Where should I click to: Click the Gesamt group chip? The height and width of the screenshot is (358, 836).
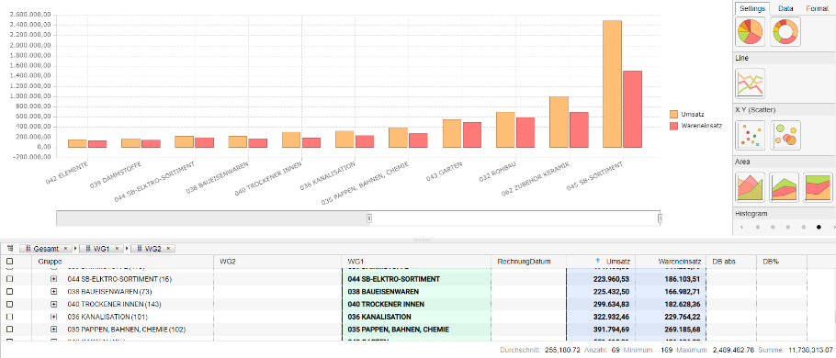45,249
